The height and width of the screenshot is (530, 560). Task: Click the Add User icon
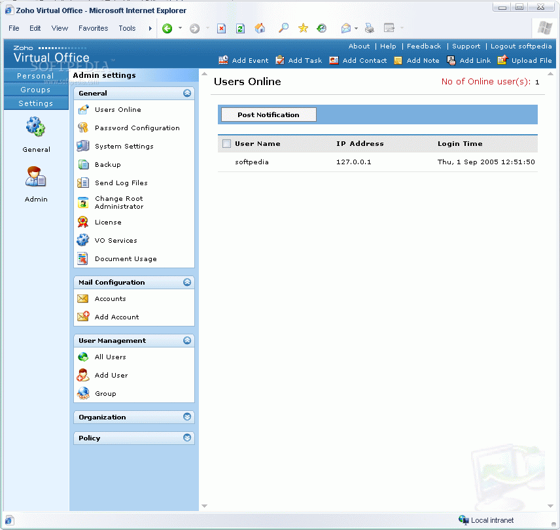83,375
